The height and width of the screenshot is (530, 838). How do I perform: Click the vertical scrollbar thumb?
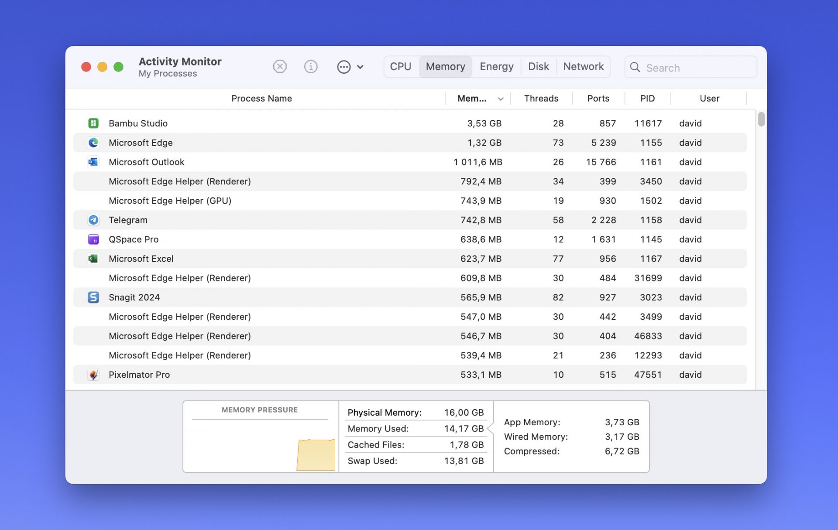[x=761, y=119]
